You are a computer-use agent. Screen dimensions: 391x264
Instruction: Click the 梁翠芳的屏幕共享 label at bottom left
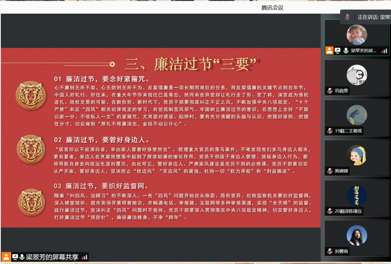52,257
